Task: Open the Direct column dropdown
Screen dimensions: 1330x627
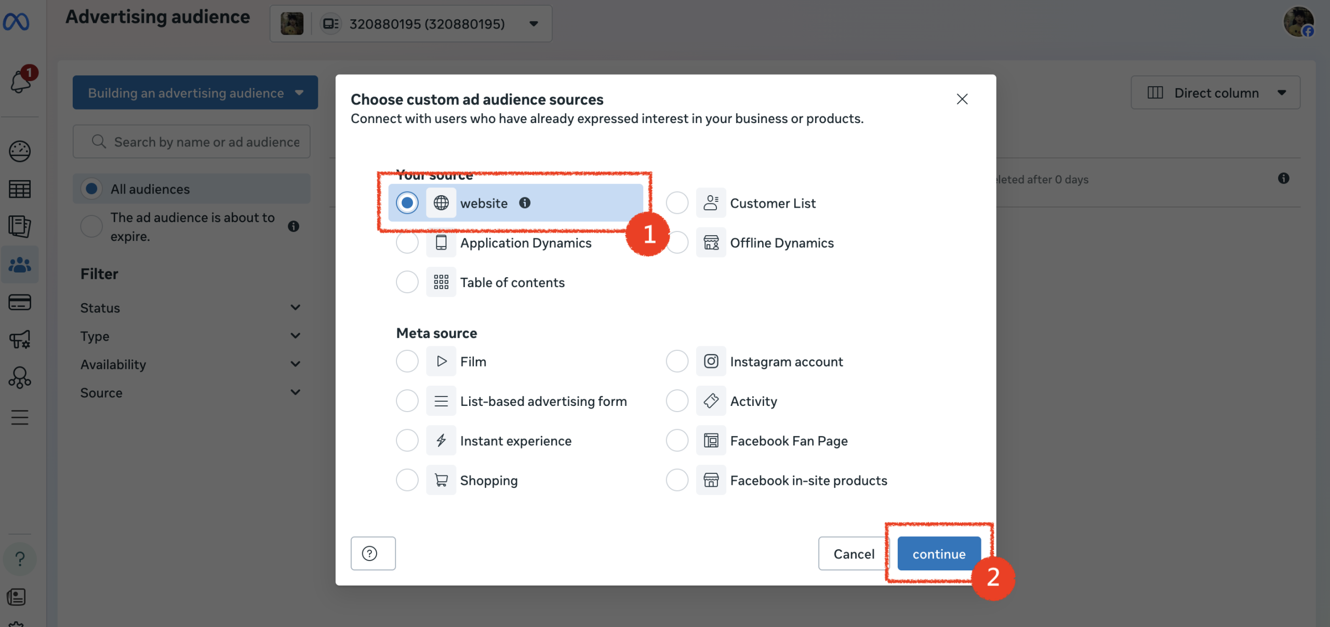Action: 1215,93
